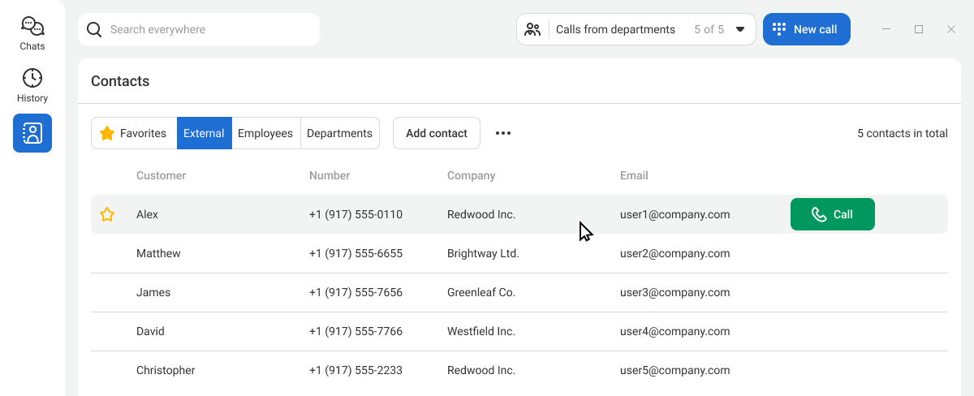This screenshot has height=396, width=974.
Task: Sort by the Company column header
Action: 471,175
